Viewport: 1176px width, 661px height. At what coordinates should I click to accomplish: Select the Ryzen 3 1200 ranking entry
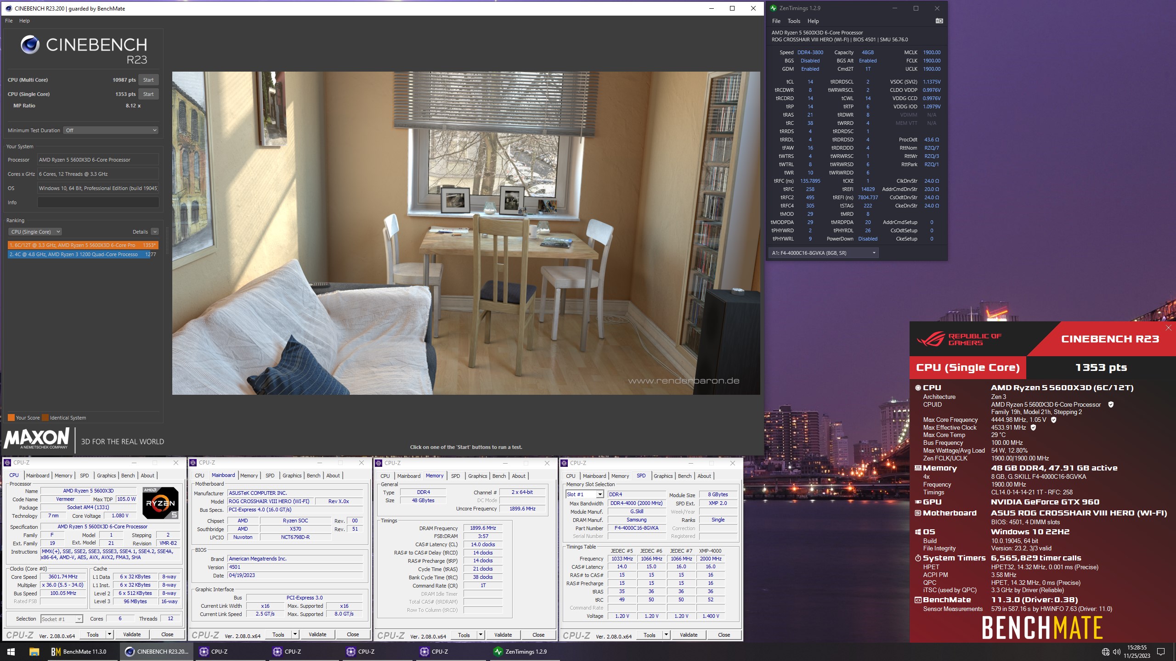click(x=83, y=254)
